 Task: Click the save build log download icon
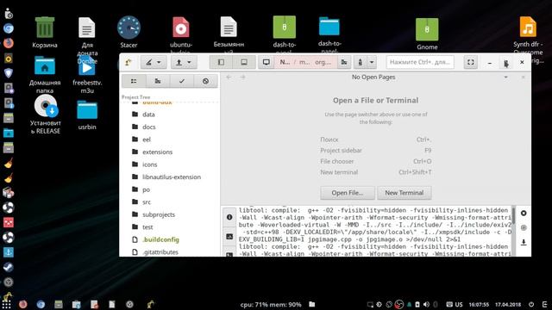524,242
